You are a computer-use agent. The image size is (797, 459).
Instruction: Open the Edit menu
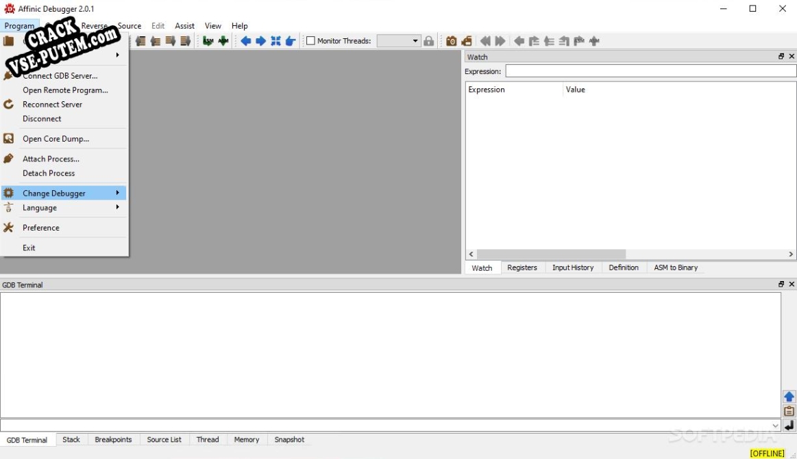[158, 26]
